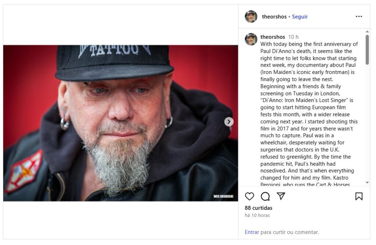Viewport: 376px width, 245px height.
Task: Click the theorshos username above the caption
Action: click(272, 37)
